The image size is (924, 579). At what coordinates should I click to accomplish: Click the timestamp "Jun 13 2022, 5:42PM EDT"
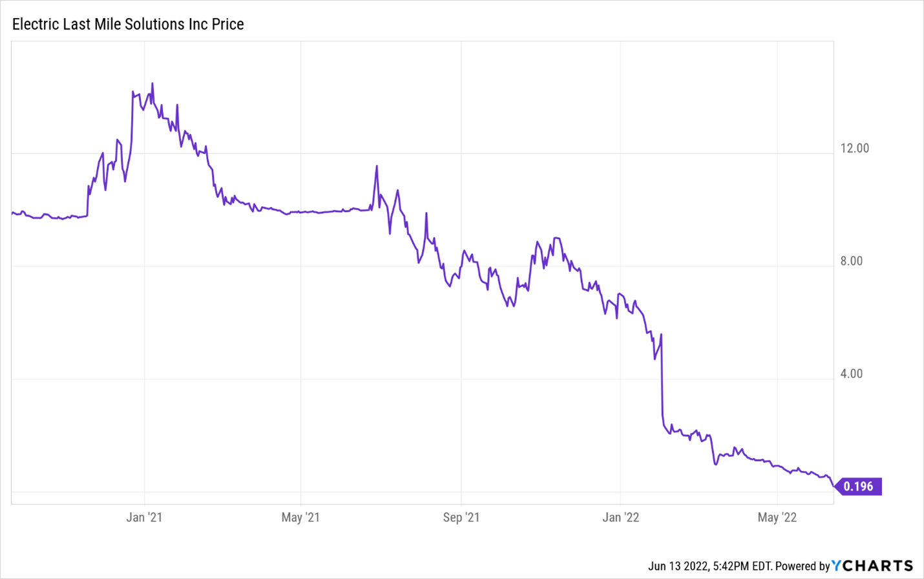coord(709,566)
